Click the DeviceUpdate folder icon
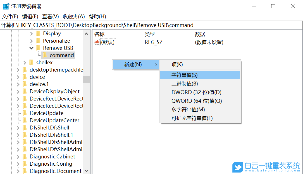This screenshot has width=303, height=174. 25,113
